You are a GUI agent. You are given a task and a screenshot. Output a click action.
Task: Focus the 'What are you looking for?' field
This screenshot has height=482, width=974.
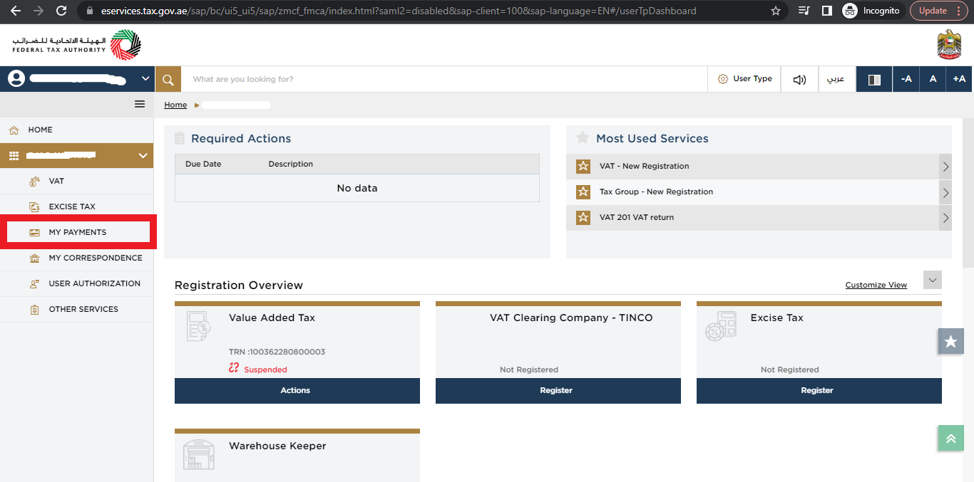point(444,79)
